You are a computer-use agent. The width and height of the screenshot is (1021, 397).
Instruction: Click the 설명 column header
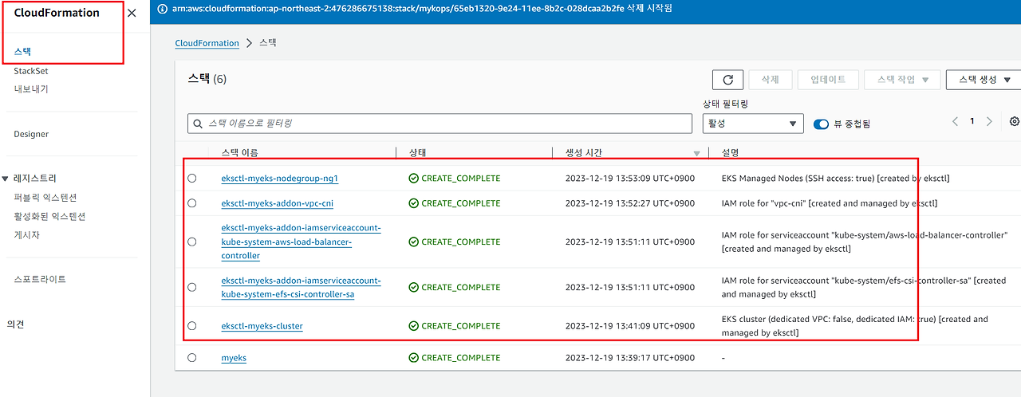[x=731, y=152]
